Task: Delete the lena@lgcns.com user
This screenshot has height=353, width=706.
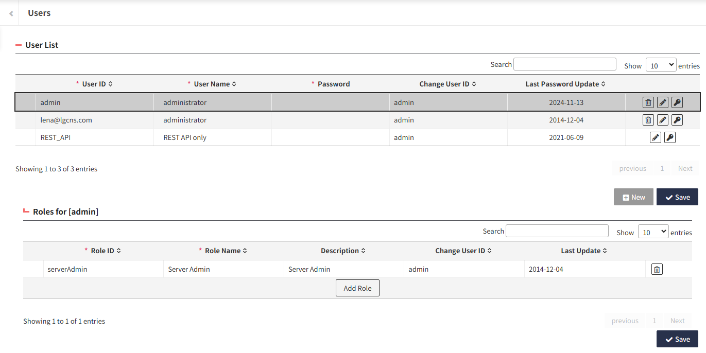Action: pyautogui.click(x=648, y=120)
